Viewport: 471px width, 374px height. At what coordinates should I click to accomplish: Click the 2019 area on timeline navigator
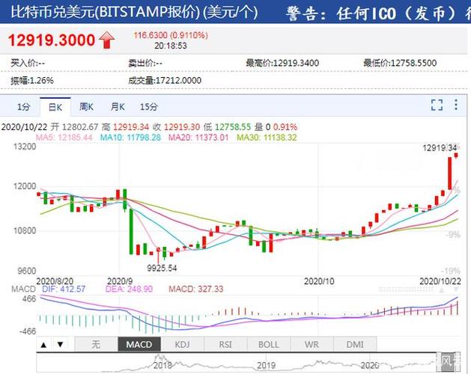click(x=266, y=365)
